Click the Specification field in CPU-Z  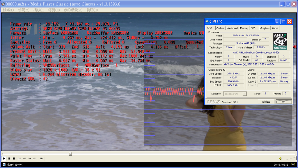(x=256, y=53)
